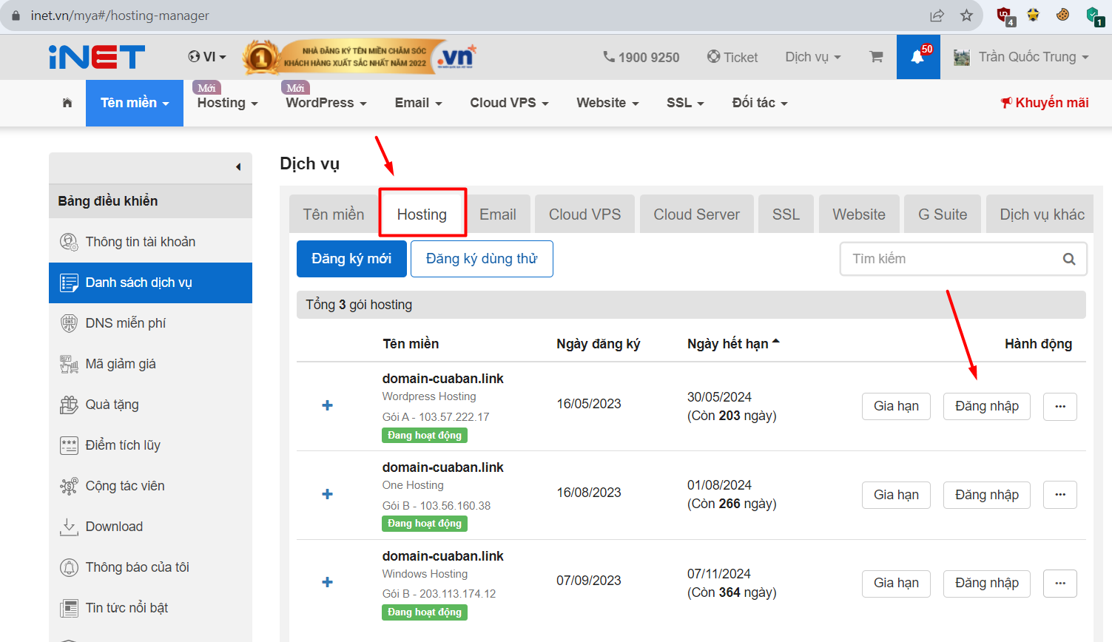Open the Tên miền navigation dropdown
This screenshot has width=1112, height=642.
pos(135,103)
